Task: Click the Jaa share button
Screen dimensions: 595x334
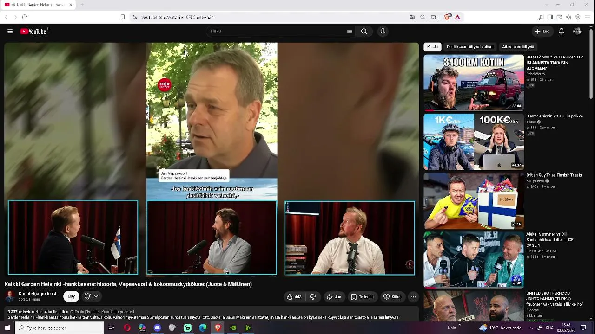Action: [x=334, y=297]
